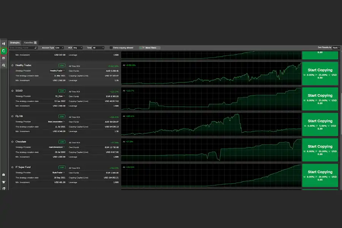This screenshot has height=228, width=342.
Task: Expand Dr_Dow provider dropdown arrow
Action: click(x=64, y=96)
